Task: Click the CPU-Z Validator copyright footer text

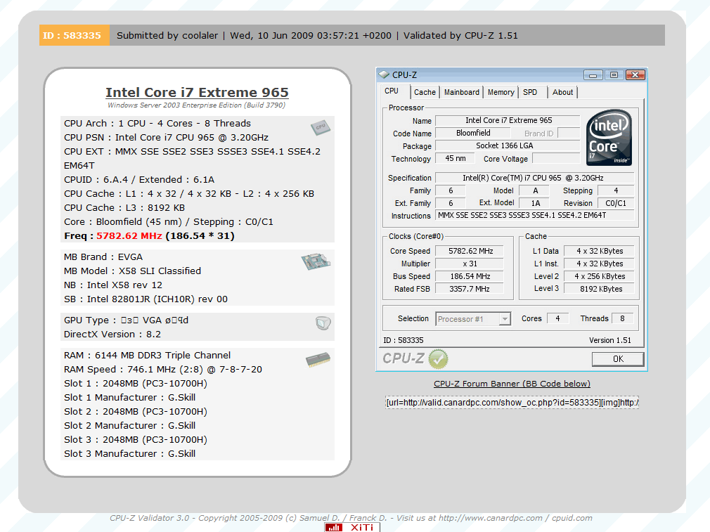Action: pyautogui.click(x=351, y=518)
